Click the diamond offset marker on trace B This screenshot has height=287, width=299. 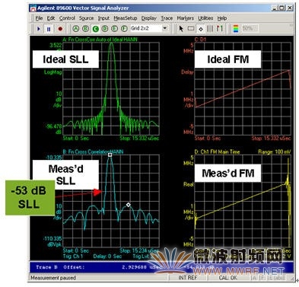[x=129, y=205]
